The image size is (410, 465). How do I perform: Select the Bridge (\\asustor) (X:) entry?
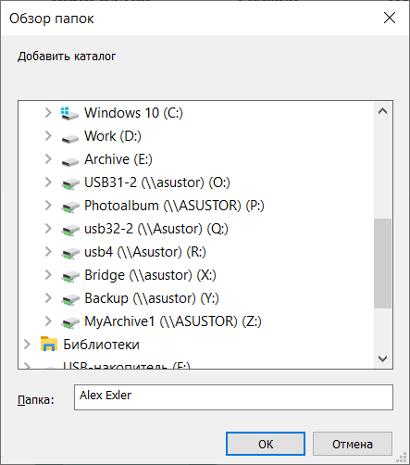pos(150,275)
